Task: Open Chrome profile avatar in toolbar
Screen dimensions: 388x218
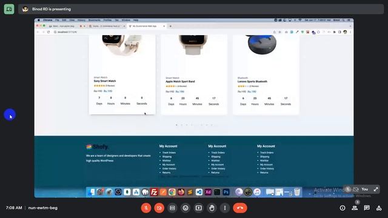Action: (345, 32)
